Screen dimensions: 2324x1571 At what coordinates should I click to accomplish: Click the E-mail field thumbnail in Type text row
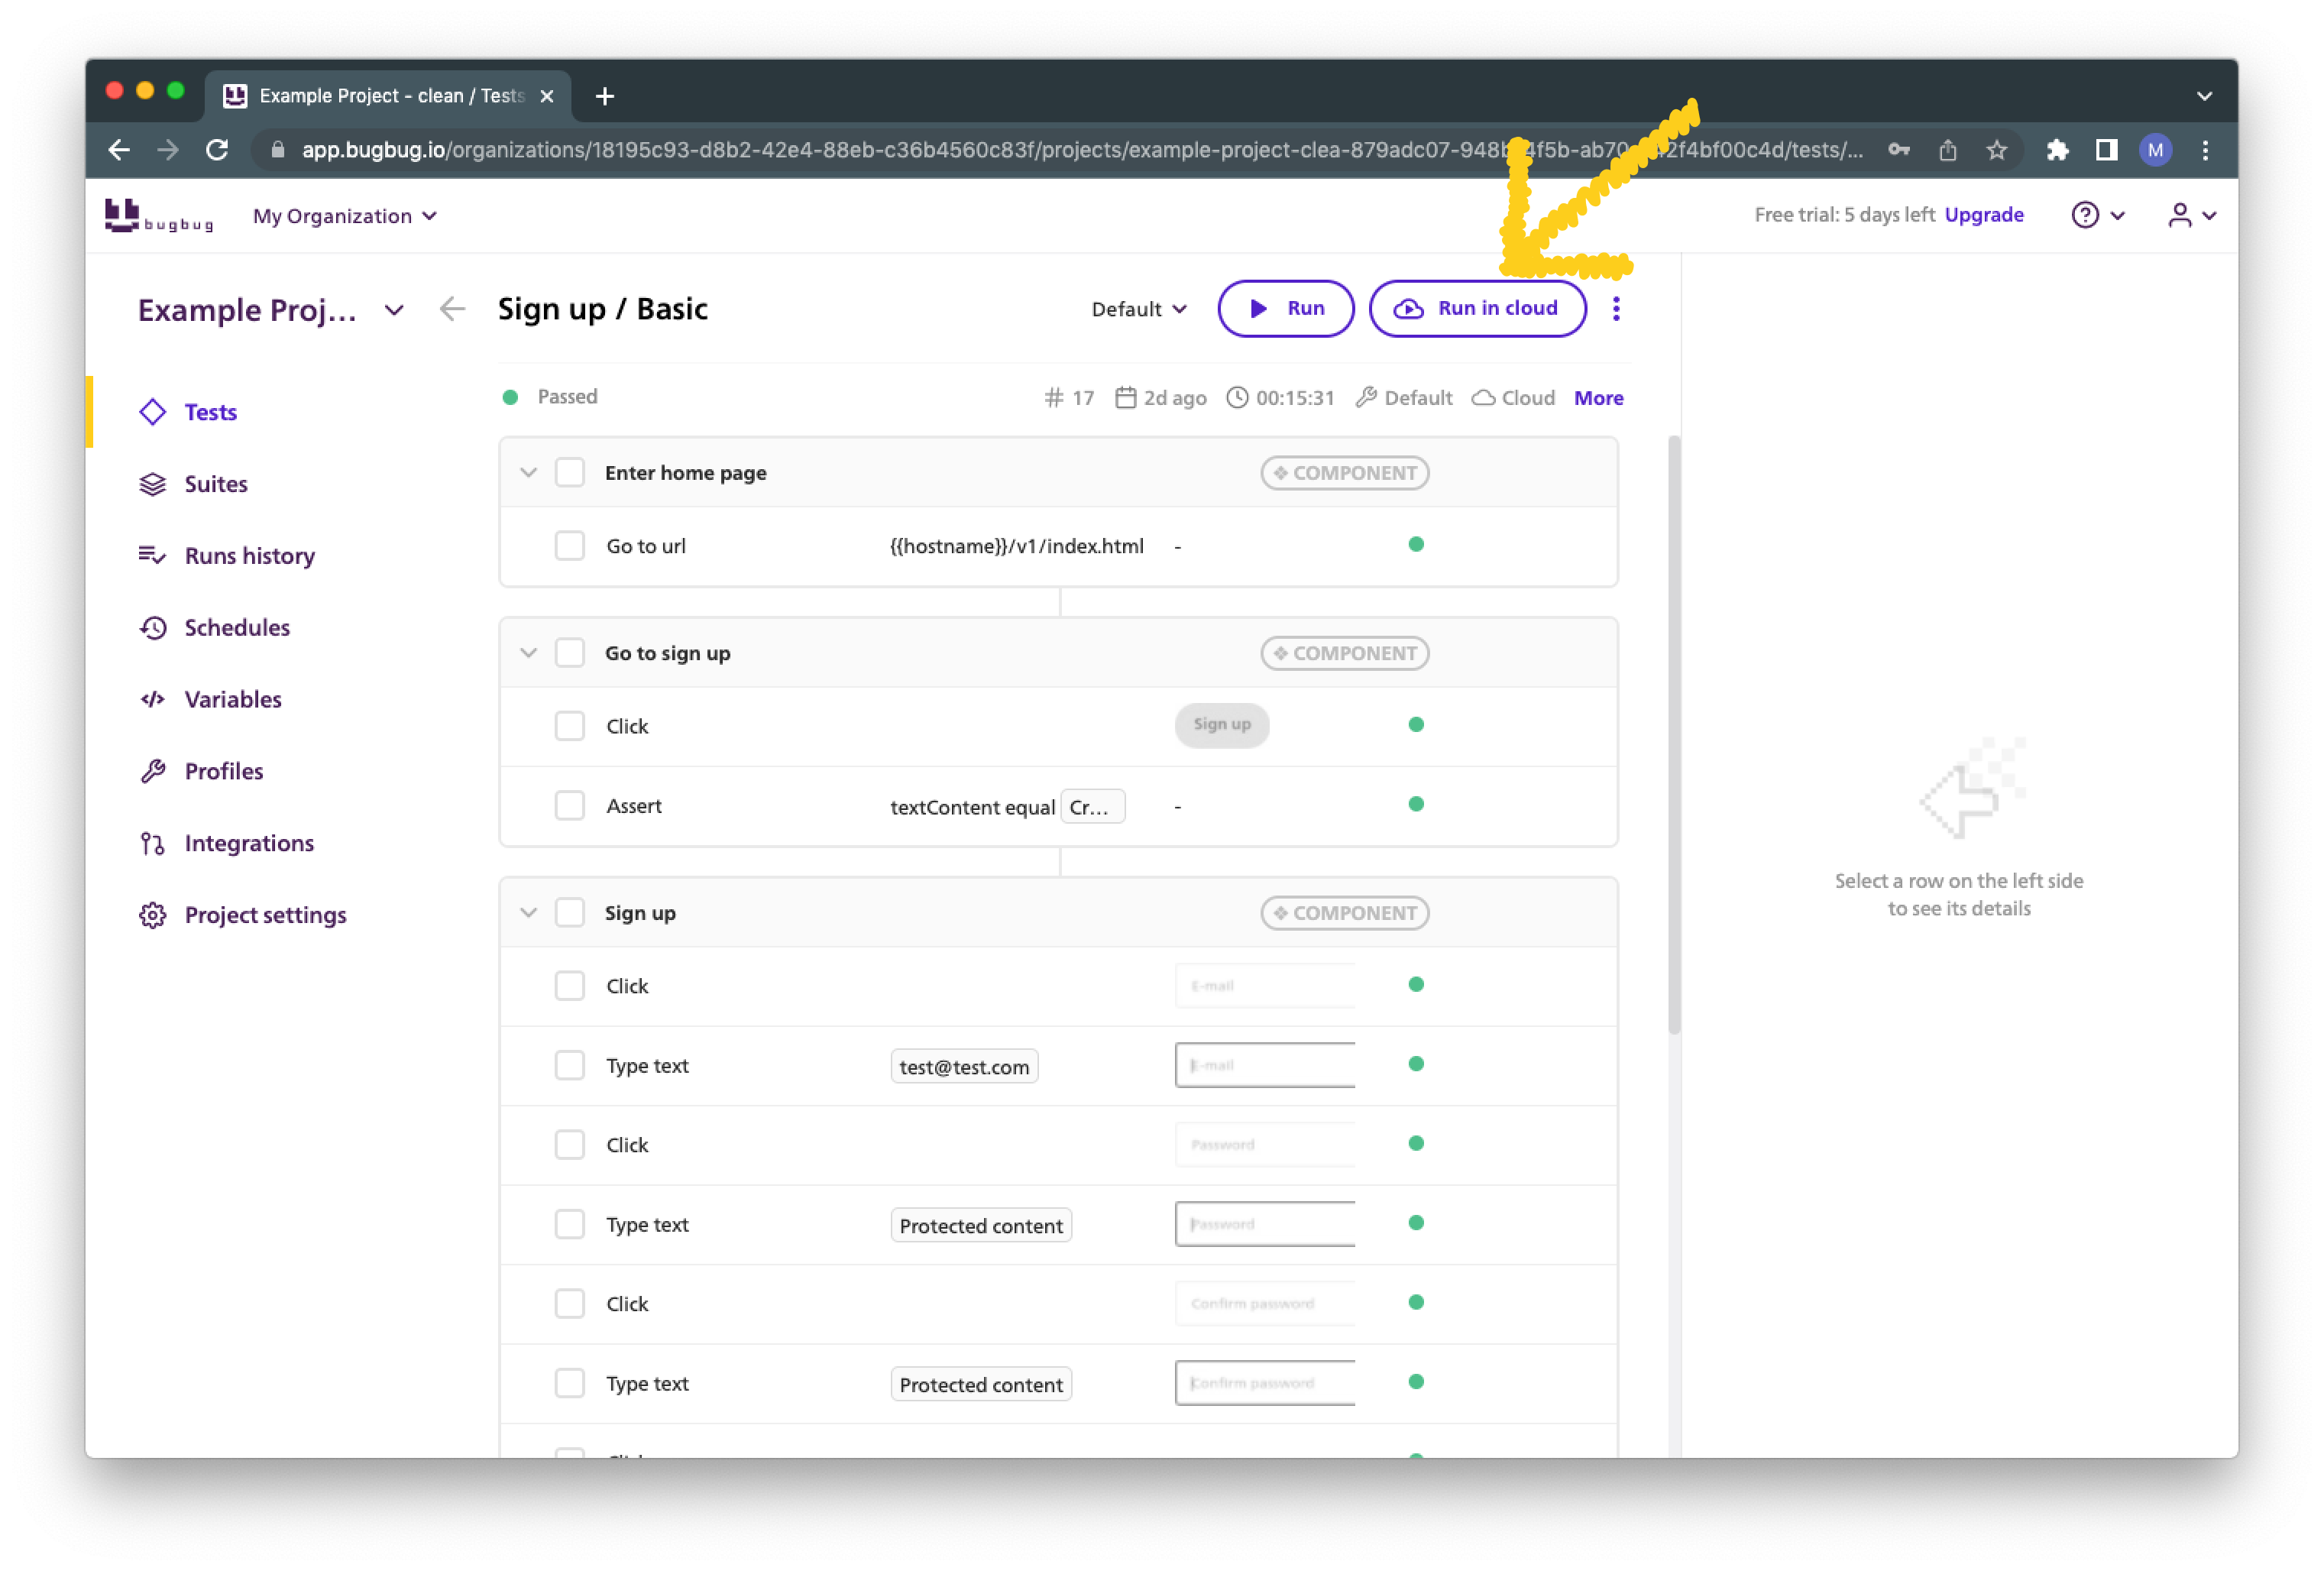(1265, 1066)
